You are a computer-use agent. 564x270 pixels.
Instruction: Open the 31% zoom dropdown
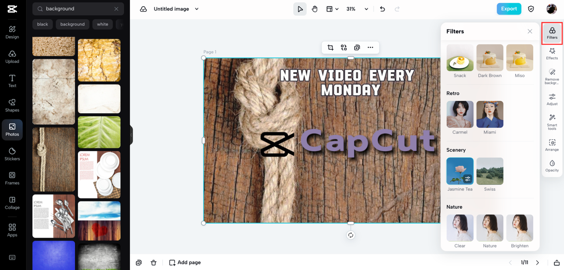357,9
